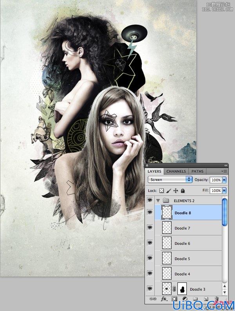Image resolution: width=235 pixels, height=311 pixels.
Task: Lock transparent pixels
Action: pyautogui.click(x=162, y=191)
